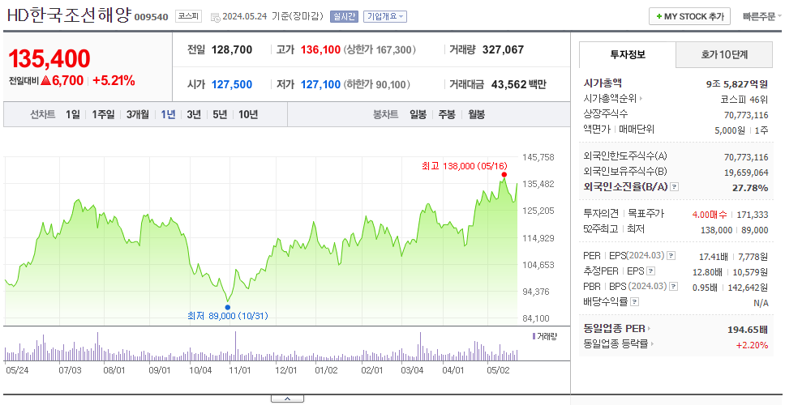
Task: Show the 일봉 candlestick chart
Action: (x=418, y=114)
